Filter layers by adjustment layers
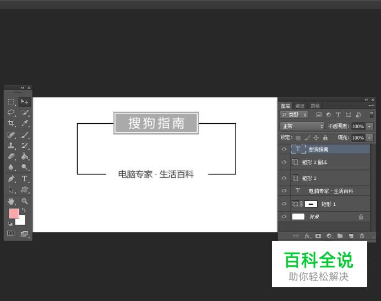Viewport: 381px width, 301px height. click(x=329, y=114)
